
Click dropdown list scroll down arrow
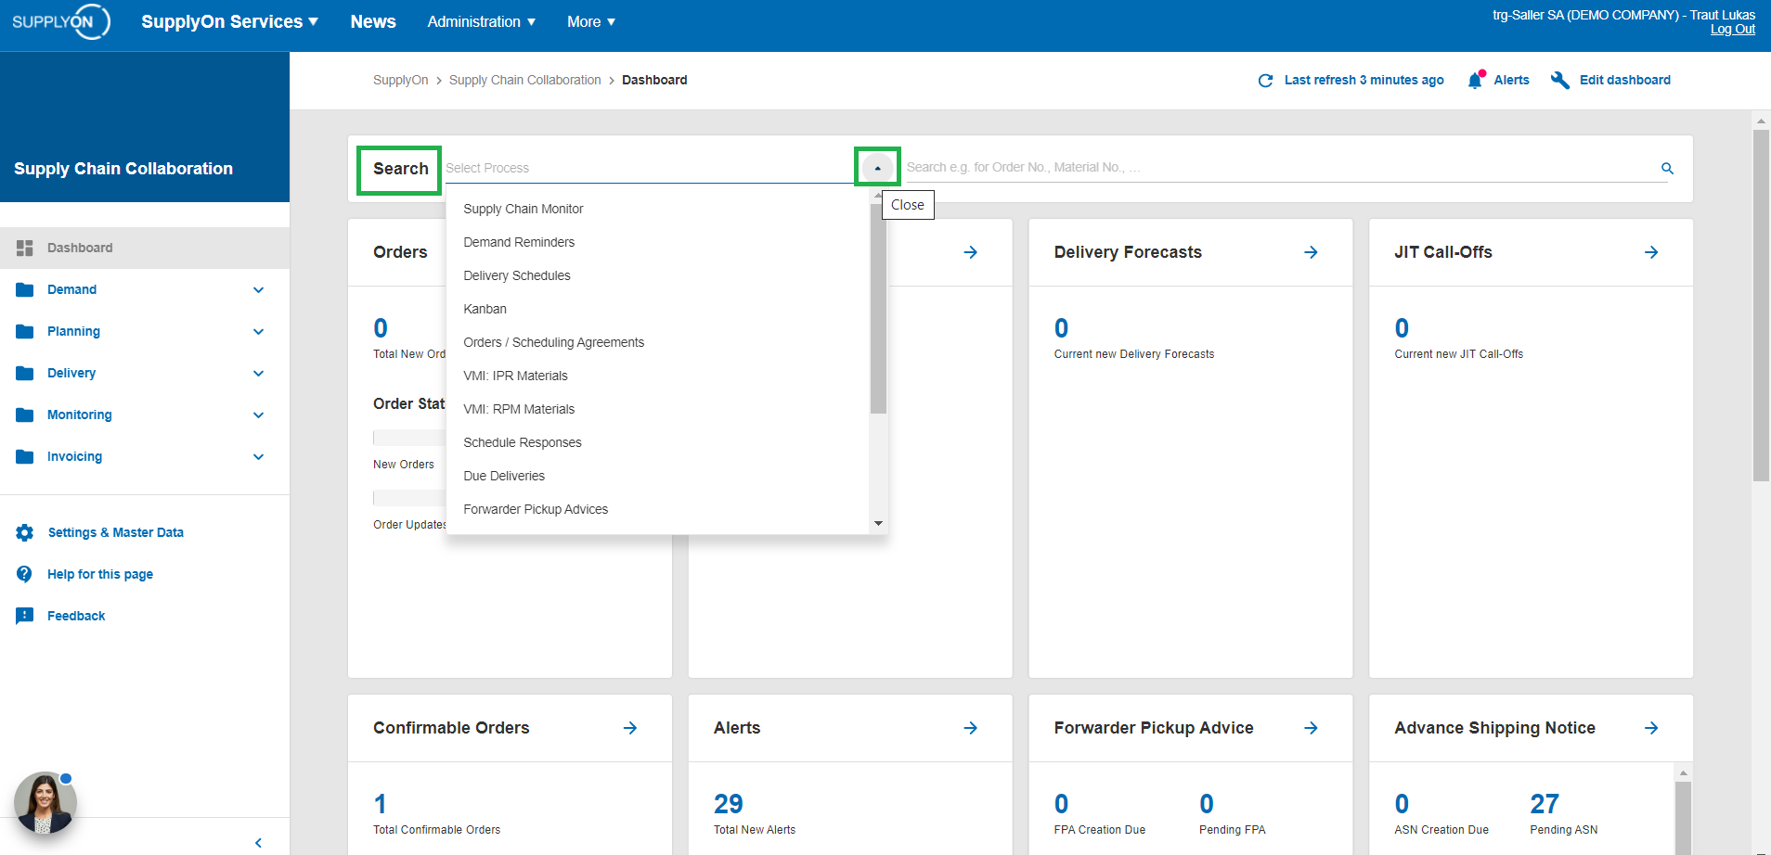878,524
